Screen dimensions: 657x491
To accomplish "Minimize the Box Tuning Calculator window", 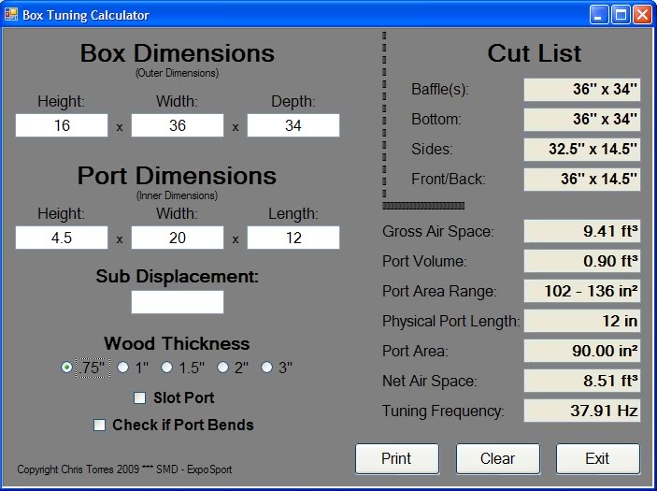I will click(599, 15).
